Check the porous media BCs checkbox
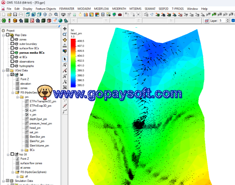235x185 pixels. click(x=12, y=52)
